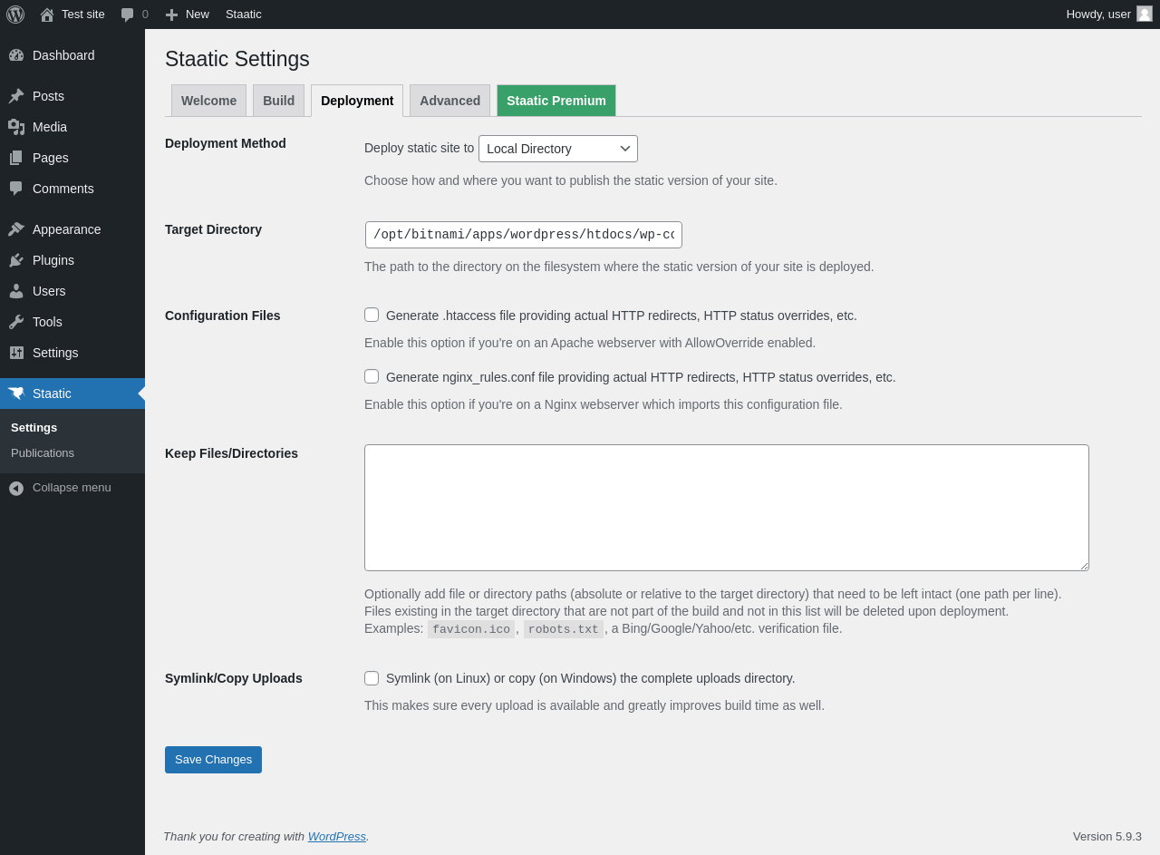Select the Deployment tab
Image resolution: width=1160 pixels, height=855 pixels.
pyautogui.click(x=357, y=101)
